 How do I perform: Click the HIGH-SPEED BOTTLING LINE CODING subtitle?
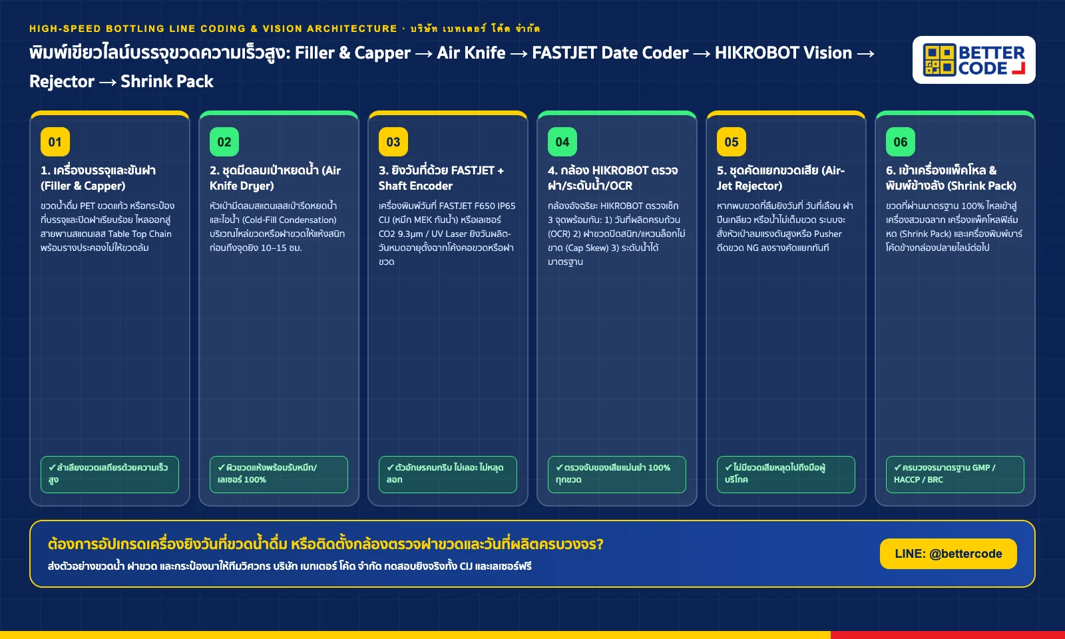click(x=285, y=28)
